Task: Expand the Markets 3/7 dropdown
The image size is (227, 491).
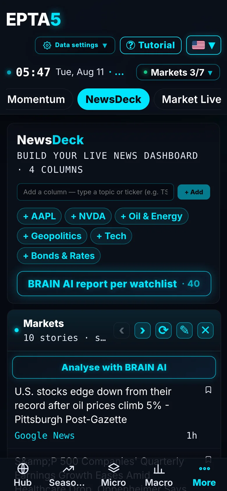Action: click(178, 72)
